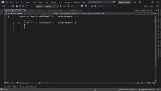This screenshot has width=161, height=91.
Task: Click the Visual Studio logo icon
Action: pos(3,2)
